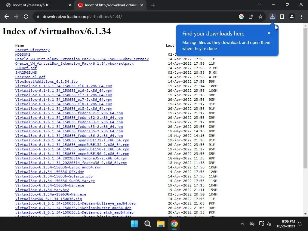308x231 pixels.
Task: View site information via lock icon
Action: [x=38, y=17]
